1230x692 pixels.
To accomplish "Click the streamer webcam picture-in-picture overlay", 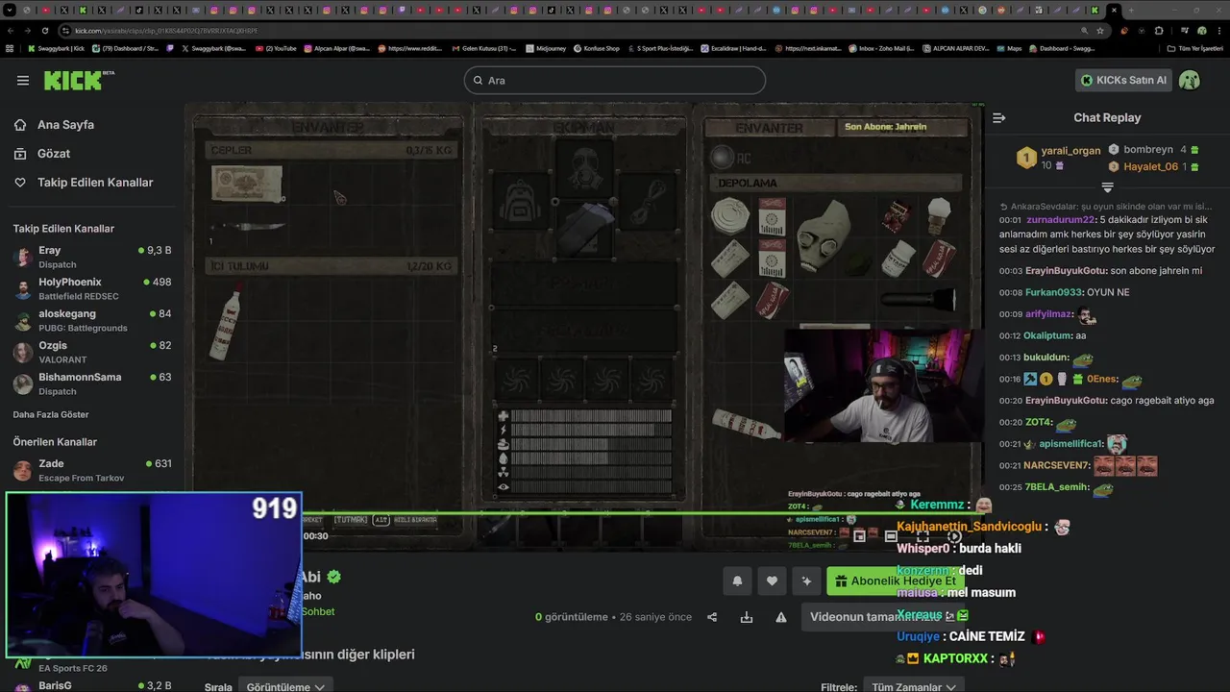I will [154, 575].
